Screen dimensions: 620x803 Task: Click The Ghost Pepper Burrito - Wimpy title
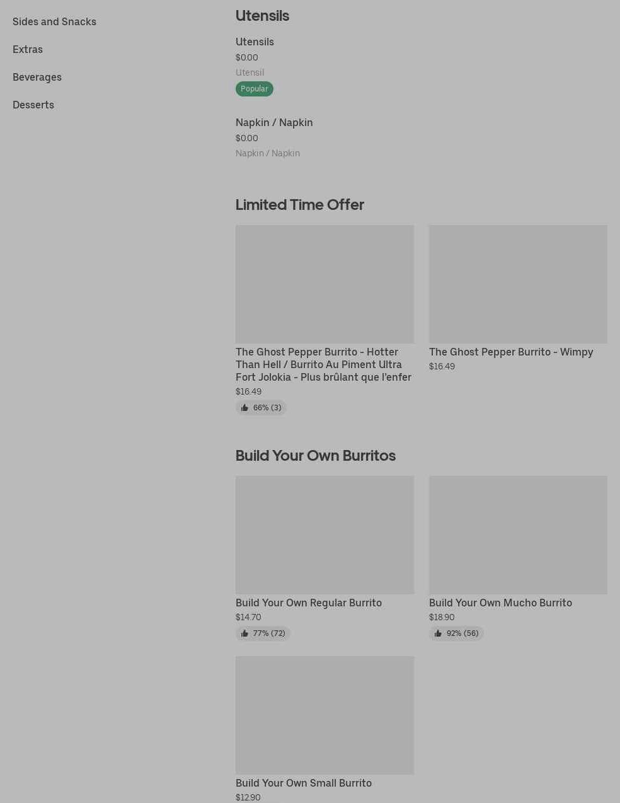click(x=511, y=352)
